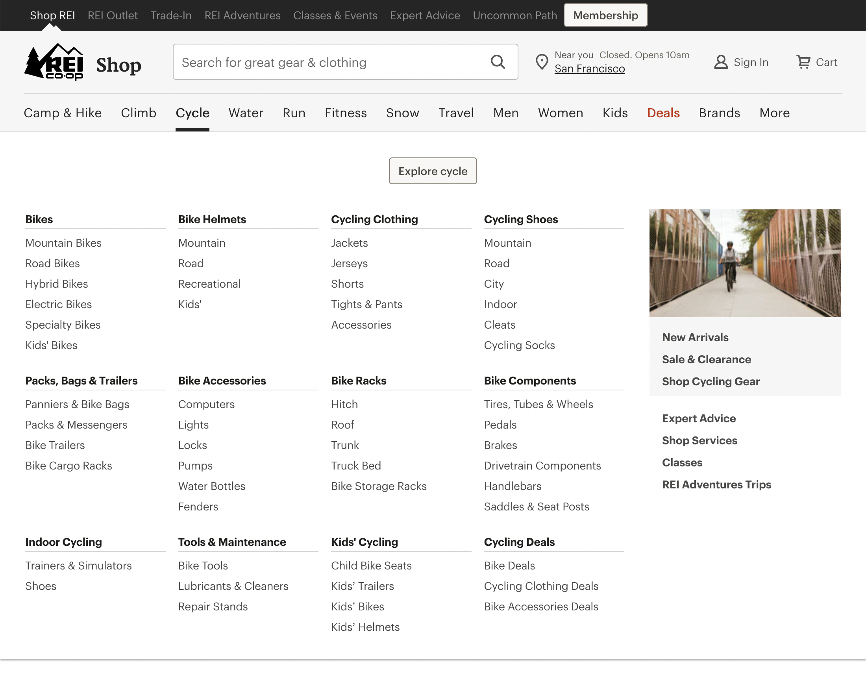
Task: Open Kids' Helmets page
Action: 365,627
